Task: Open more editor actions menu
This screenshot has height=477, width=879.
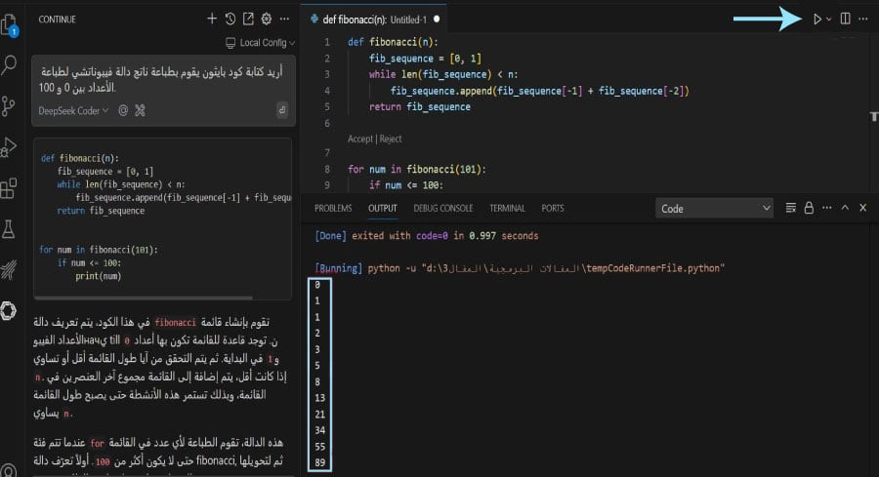Action: coord(863,20)
